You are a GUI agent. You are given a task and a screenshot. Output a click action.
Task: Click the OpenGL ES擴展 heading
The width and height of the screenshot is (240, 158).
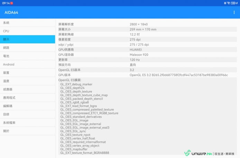coord(70,80)
